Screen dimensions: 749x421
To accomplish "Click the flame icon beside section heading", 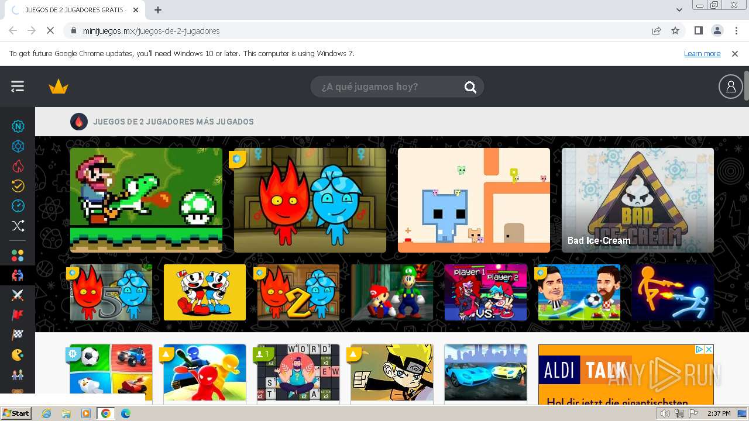I will pyautogui.click(x=79, y=122).
